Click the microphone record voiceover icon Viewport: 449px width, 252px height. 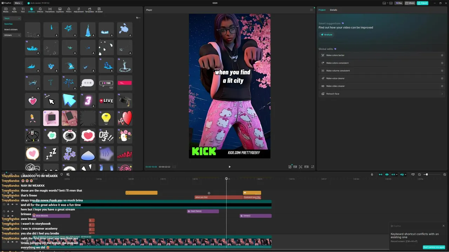pos(372,174)
